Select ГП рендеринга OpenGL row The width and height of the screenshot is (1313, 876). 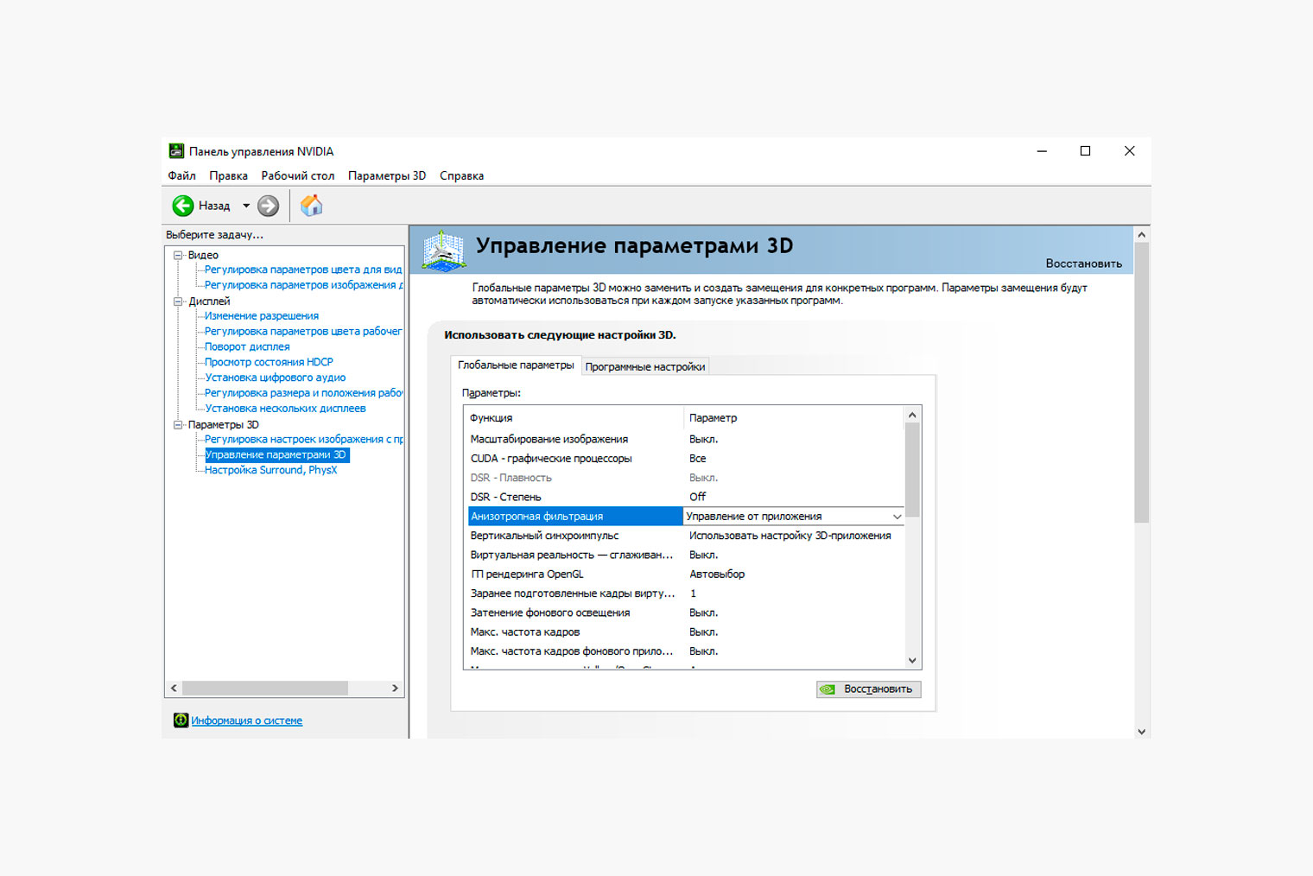[684, 574]
